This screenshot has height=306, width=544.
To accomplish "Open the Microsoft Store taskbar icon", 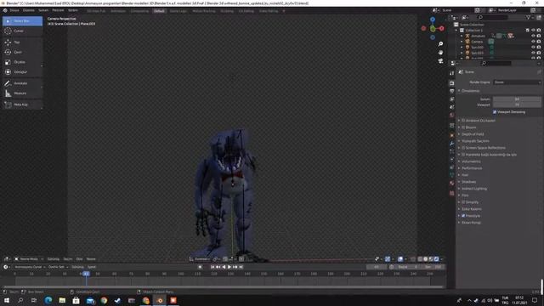I will point(76,300).
